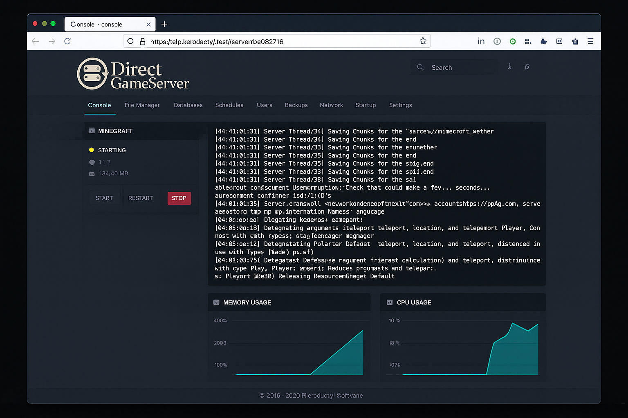This screenshot has width=628, height=418.
Task: Click the search magnifier icon
Action: [420, 67]
